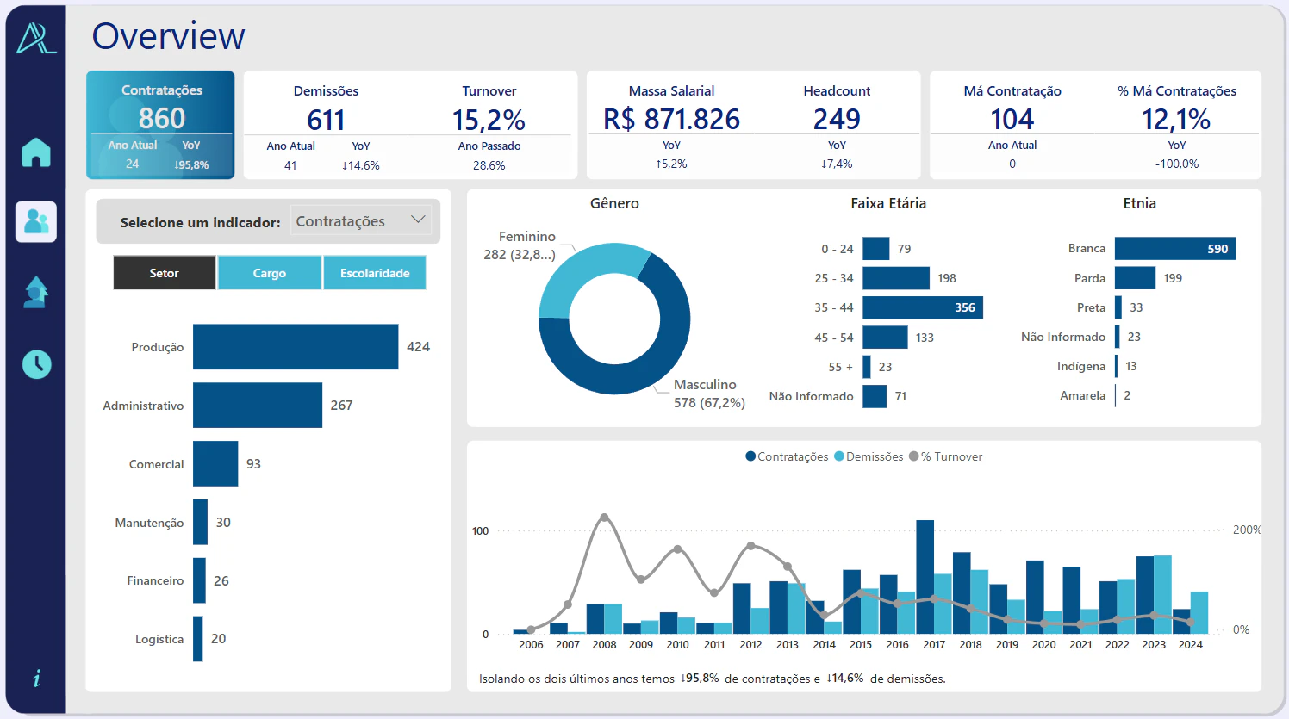Select the Parda ethnicity bar with 199

(x=1135, y=278)
